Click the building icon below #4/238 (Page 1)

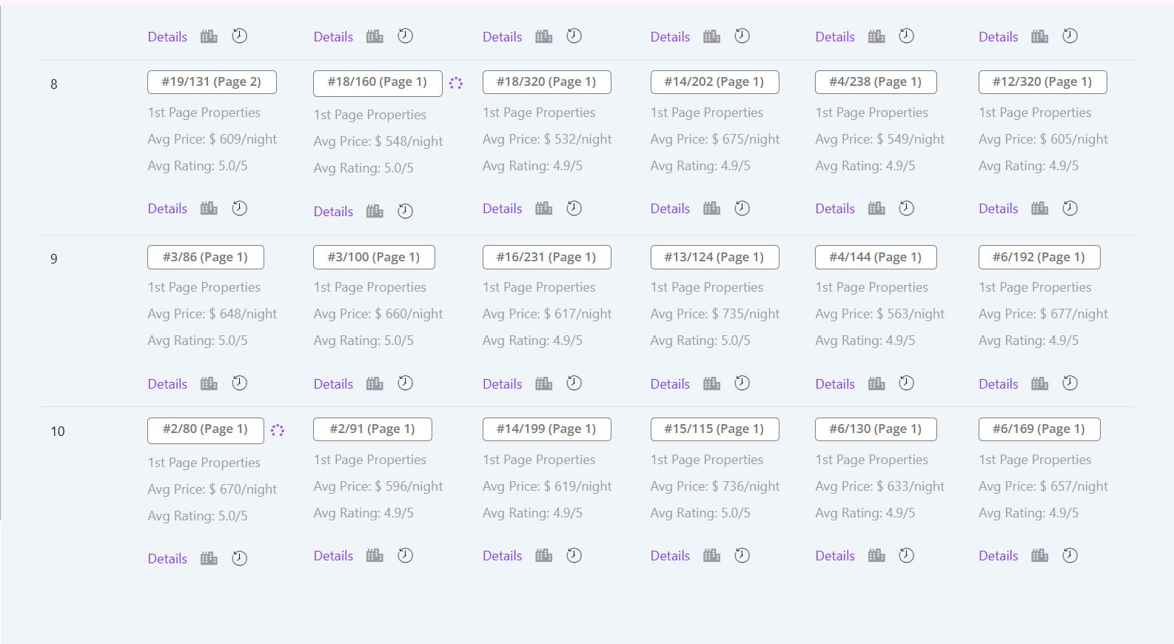[876, 209]
